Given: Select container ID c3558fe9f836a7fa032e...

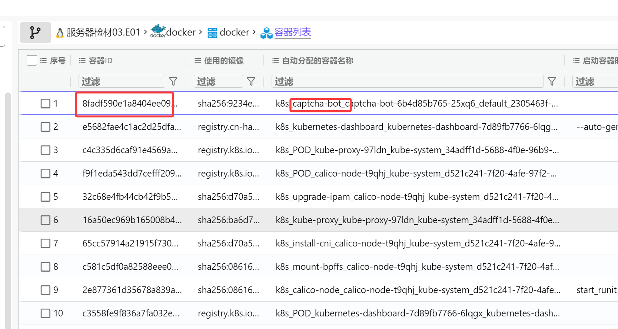Looking at the screenshot, I should tap(131, 313).
